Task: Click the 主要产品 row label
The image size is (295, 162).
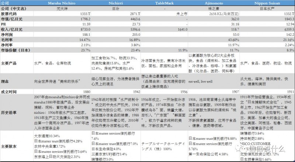Action: [x=8, y=63]
